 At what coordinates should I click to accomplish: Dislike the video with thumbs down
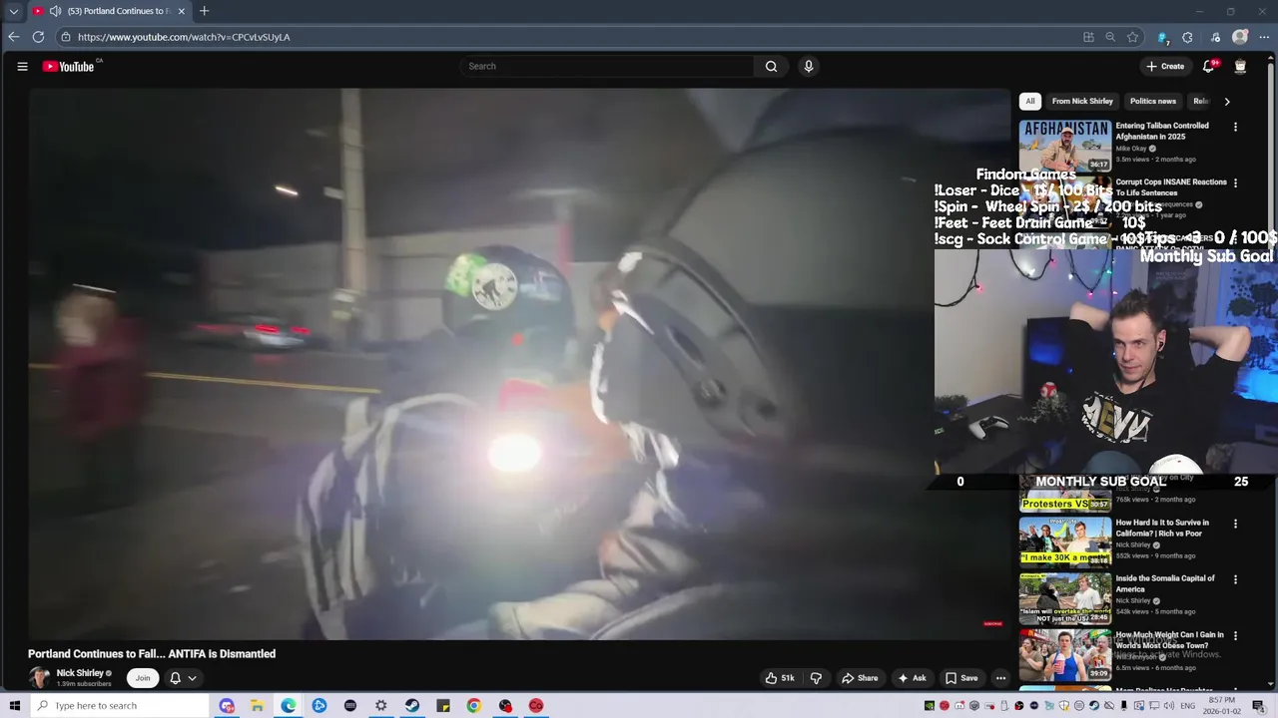816,678
